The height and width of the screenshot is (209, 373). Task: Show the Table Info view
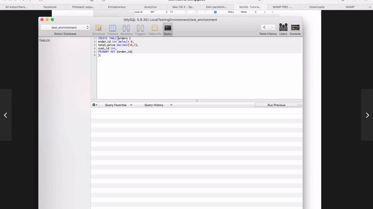[154, 30]
